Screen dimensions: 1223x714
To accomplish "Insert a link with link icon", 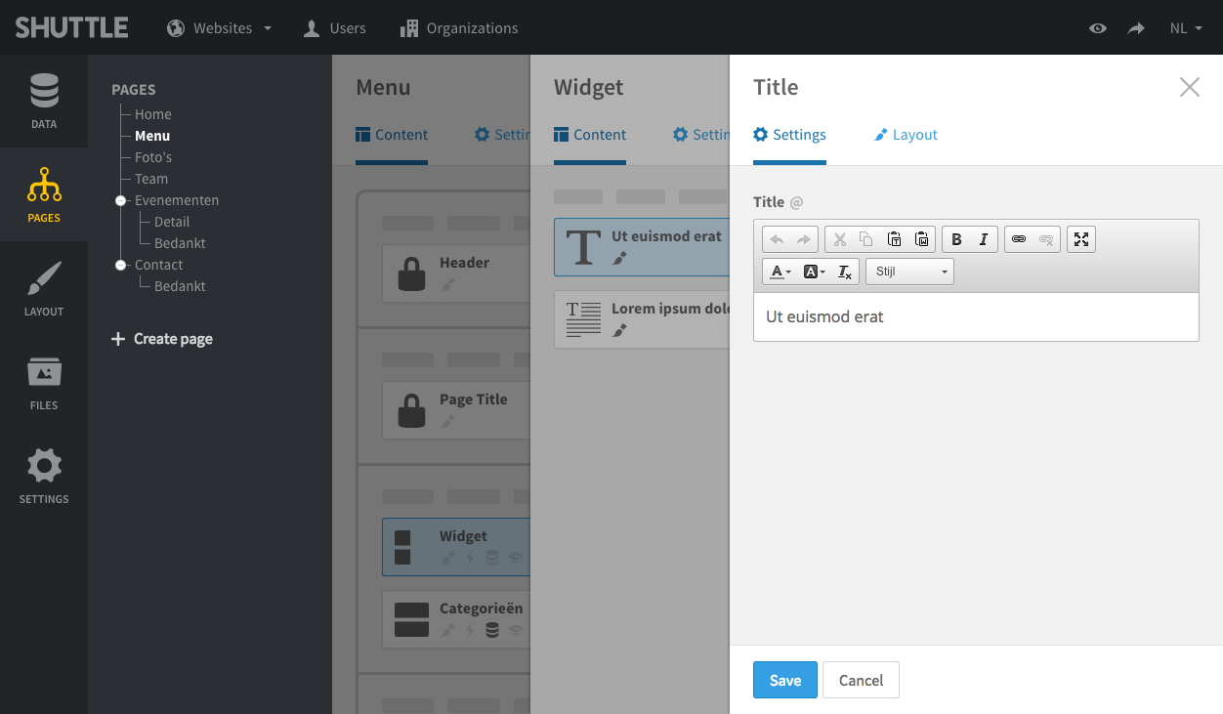I will tap(1019, 239).
